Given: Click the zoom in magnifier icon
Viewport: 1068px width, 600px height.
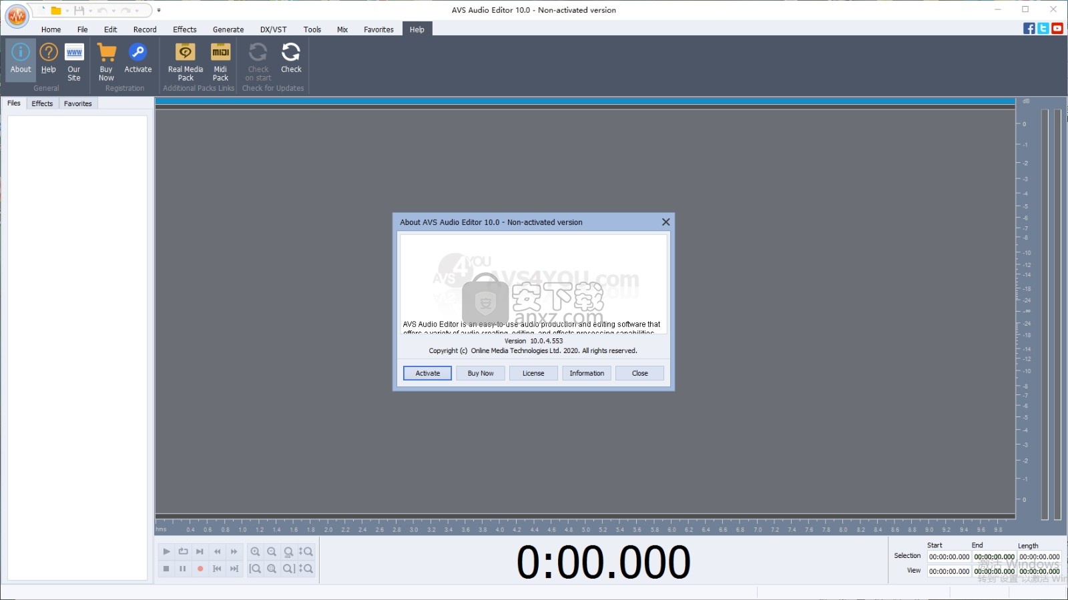Looking at the screenshot, I should coord(255,551).
